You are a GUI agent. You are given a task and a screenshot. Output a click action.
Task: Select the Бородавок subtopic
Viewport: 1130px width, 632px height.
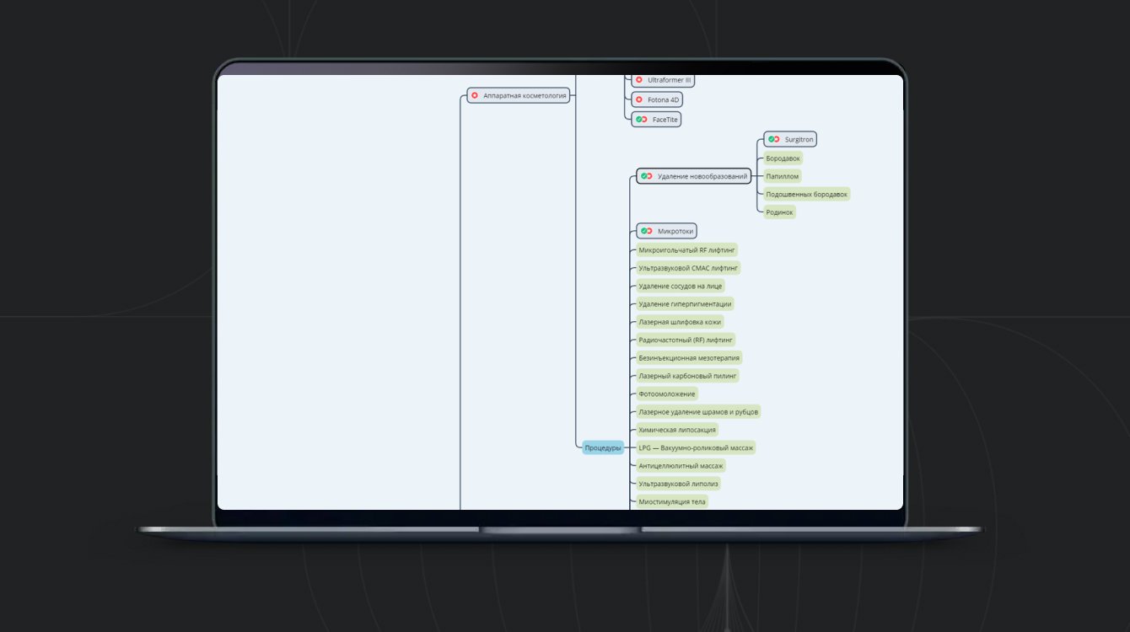783,158
